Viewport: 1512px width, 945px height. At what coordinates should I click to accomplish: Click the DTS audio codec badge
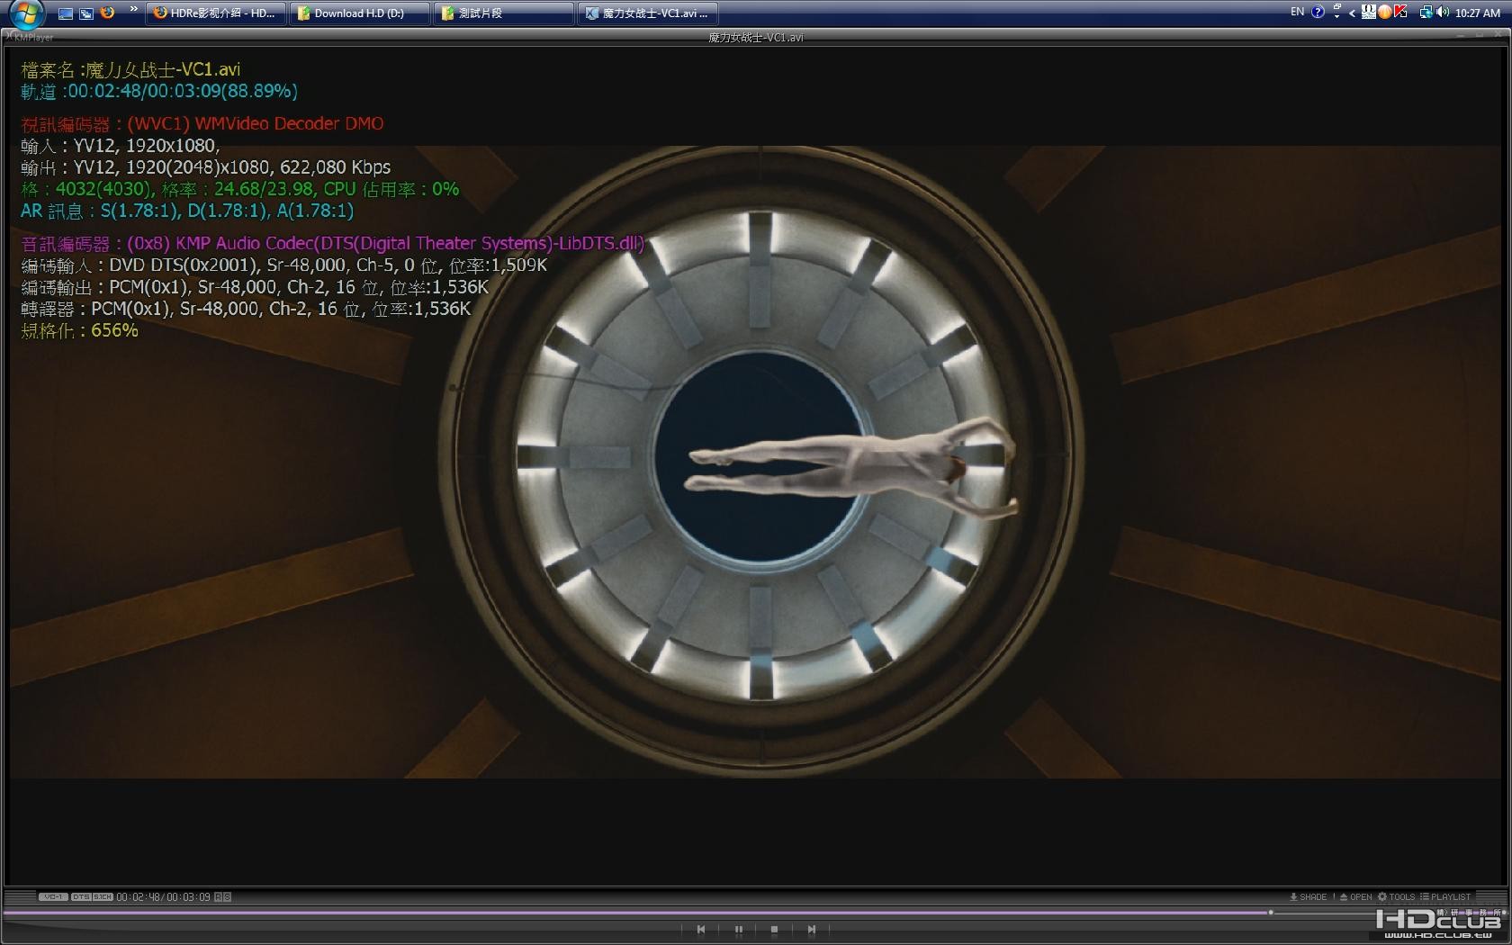[x=81, y=896]
